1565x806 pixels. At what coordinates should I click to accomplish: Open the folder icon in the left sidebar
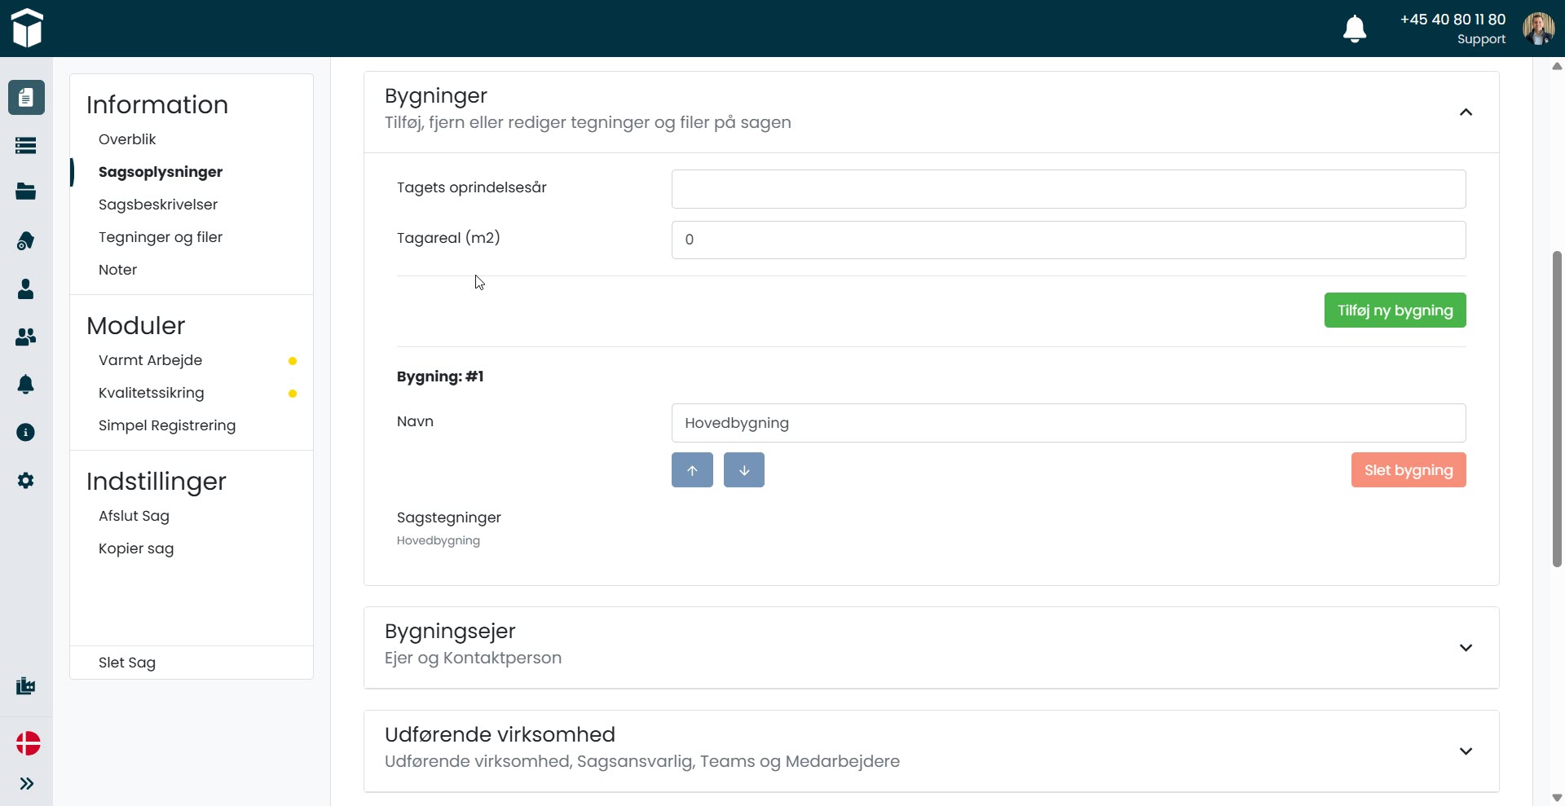click(x=25, y=191)
